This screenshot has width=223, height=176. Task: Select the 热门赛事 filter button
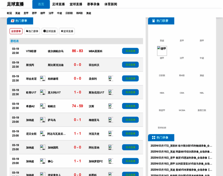[32, 31]
